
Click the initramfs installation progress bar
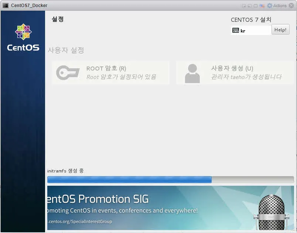click(170, 179)
